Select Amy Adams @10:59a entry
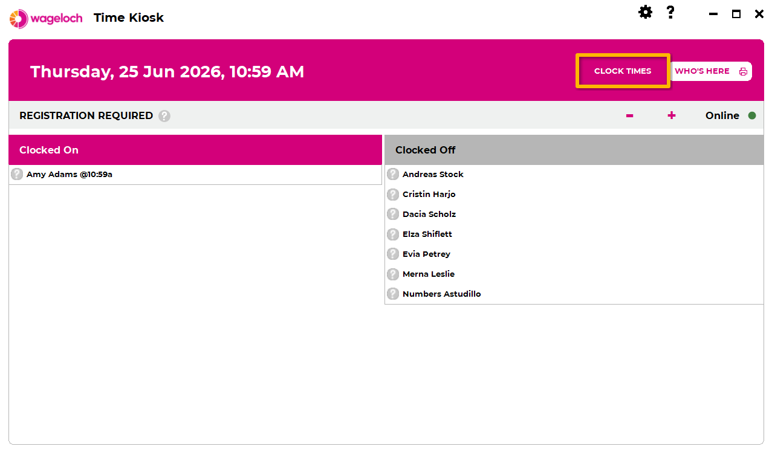Image resolution: width=772 pixels, height=449 pixels. tap(195, 175)
